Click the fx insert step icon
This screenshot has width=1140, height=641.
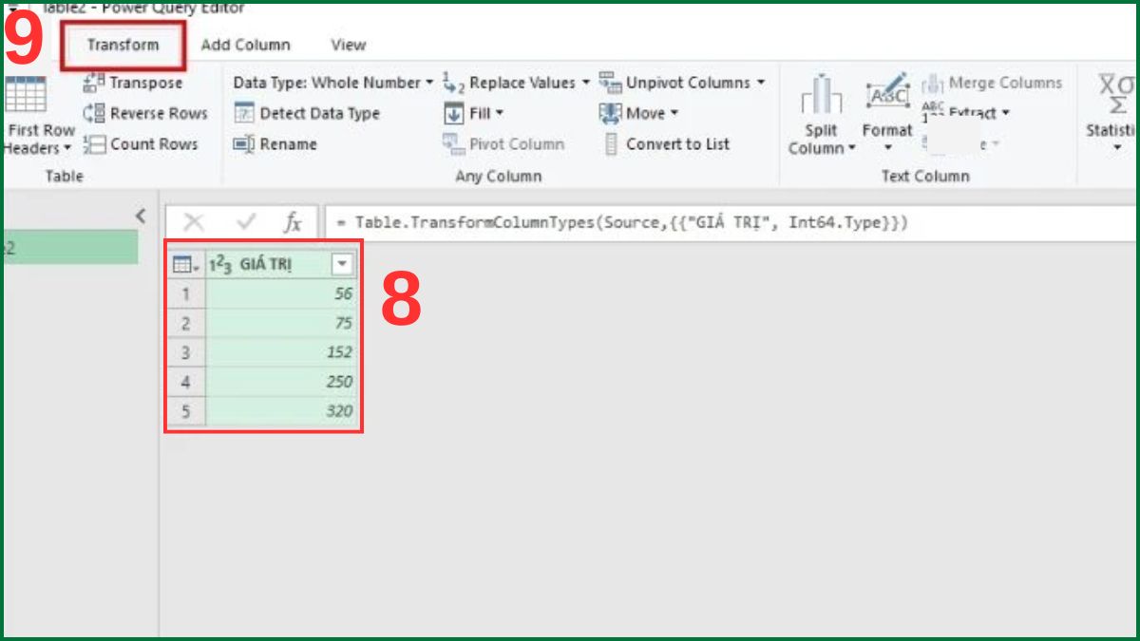[292, 221]
